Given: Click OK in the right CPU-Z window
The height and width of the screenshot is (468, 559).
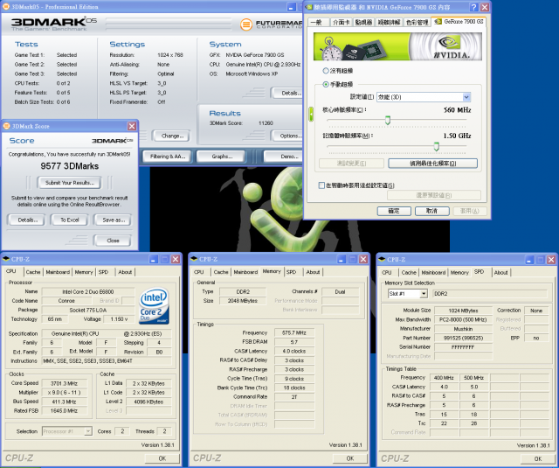Looking at the screenshot, I should tap(538, 458).
